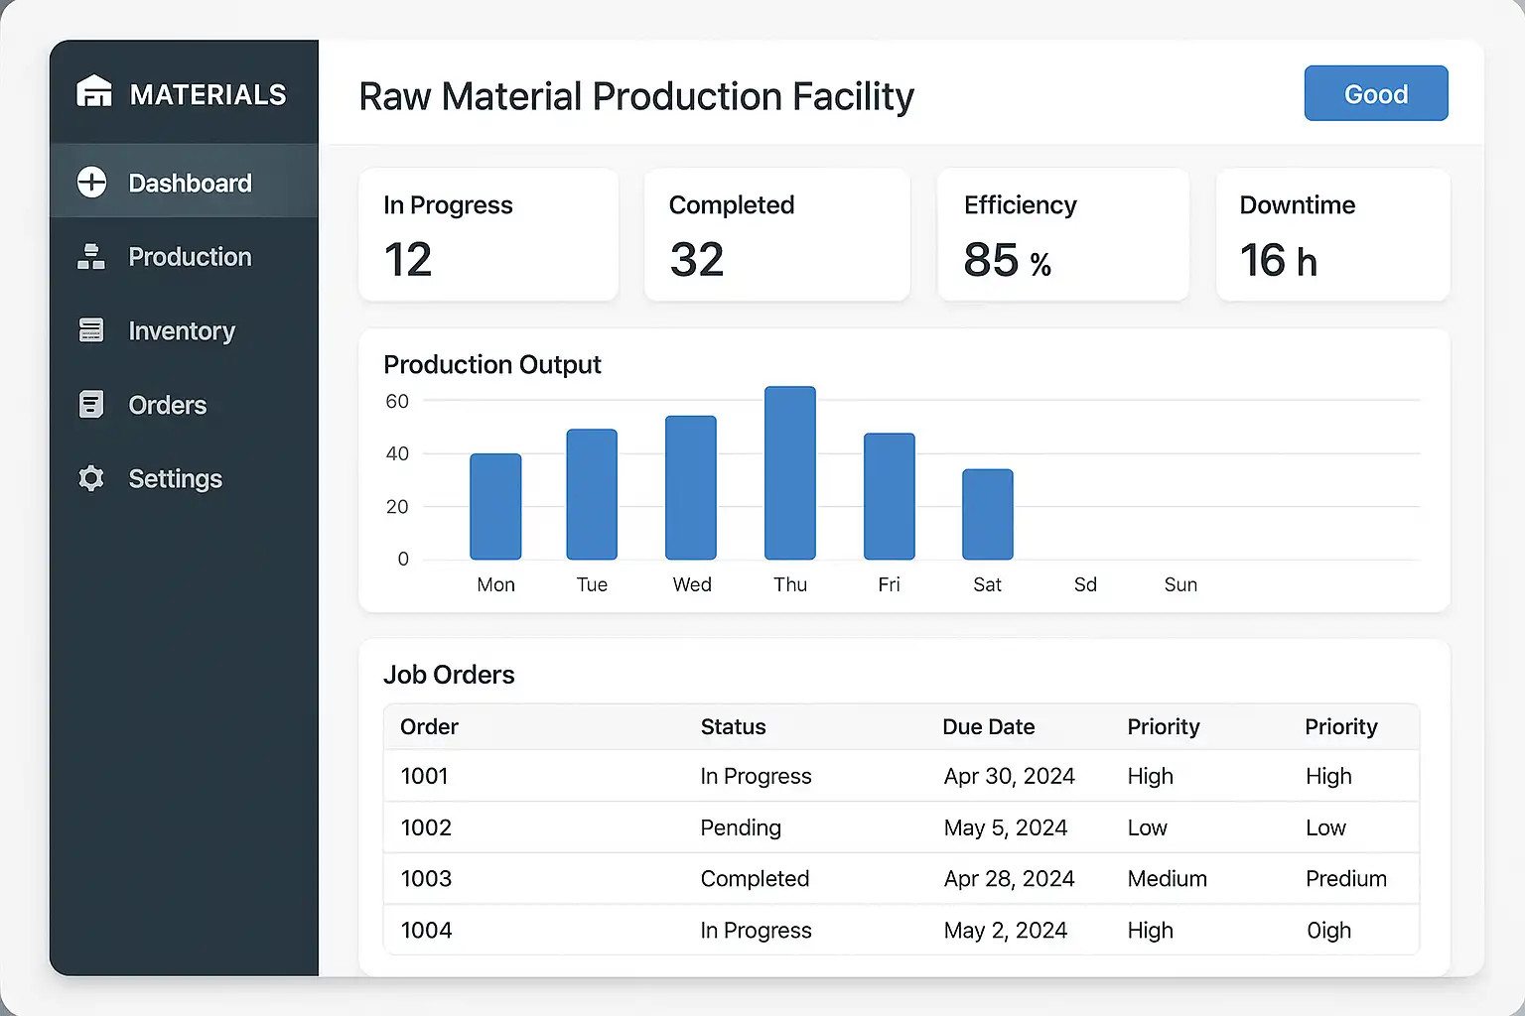Sort the table by Due Date header

(x=988, y=727)
